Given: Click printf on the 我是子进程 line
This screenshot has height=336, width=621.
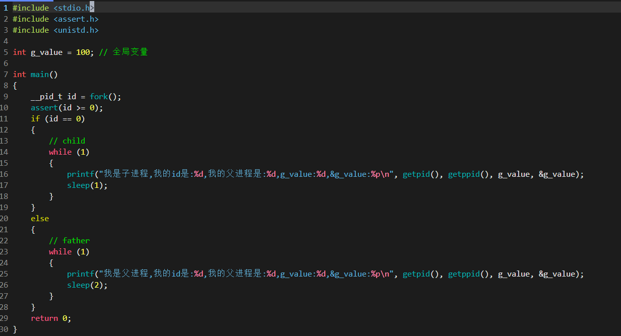Looking at the screenshot, I should tap(81, 174).
